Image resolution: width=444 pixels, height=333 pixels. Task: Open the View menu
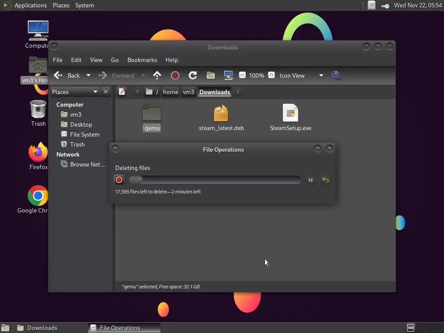(x=96, y=60)
